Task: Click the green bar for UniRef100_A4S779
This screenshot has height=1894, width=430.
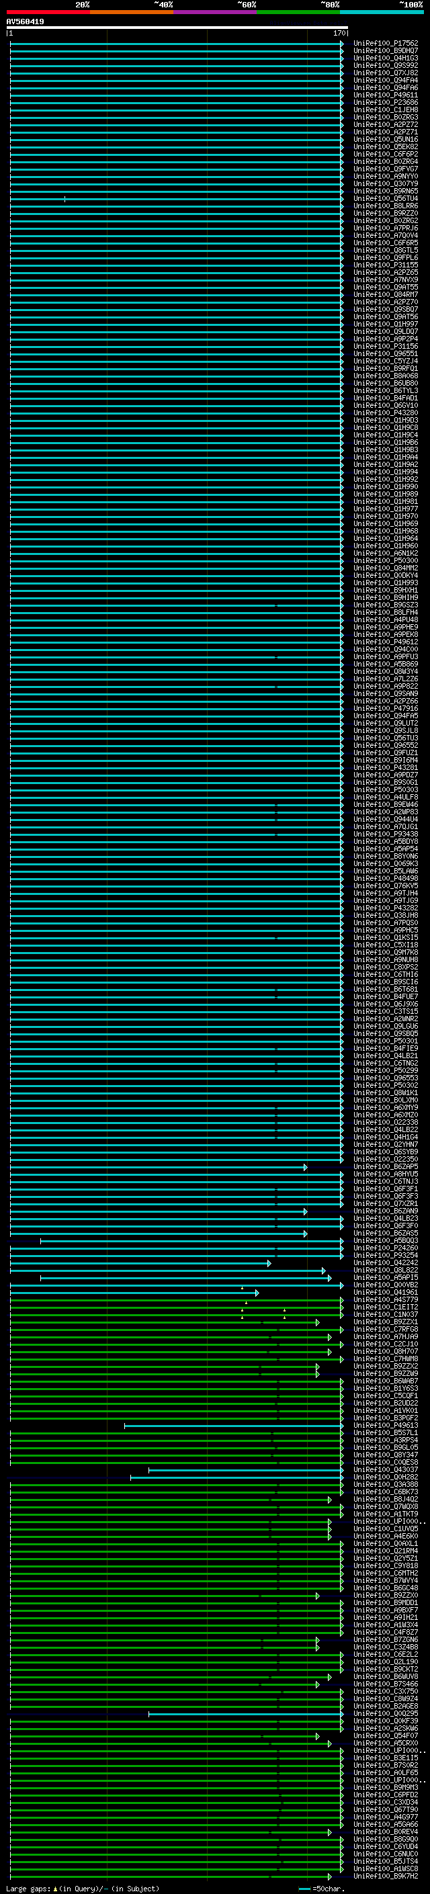Action: [x=177, y=1299]
